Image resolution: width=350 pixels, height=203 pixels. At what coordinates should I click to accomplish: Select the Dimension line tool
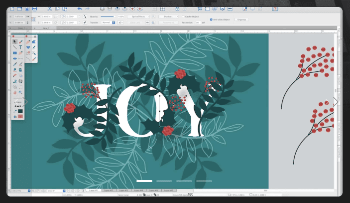click(x=20, y=58)
